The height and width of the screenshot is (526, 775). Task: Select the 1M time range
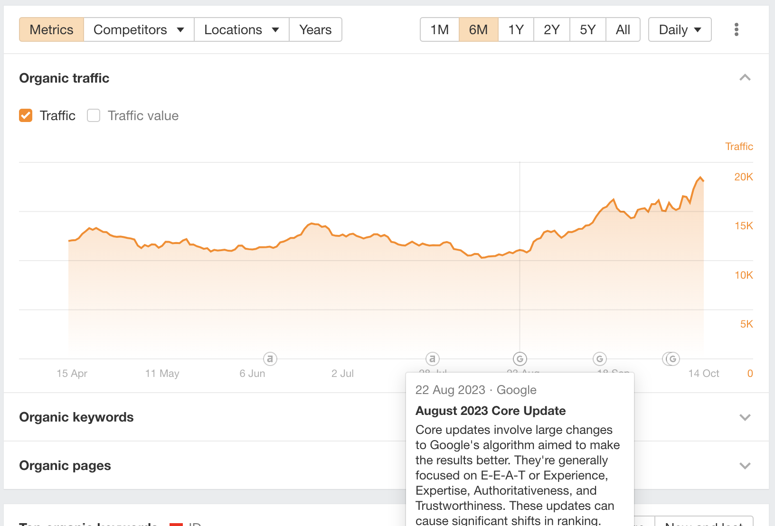[439, 29]
